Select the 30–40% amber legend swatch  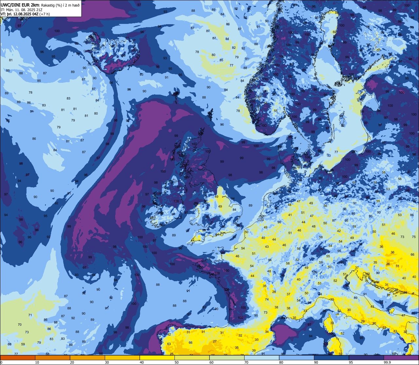point(122,358)
